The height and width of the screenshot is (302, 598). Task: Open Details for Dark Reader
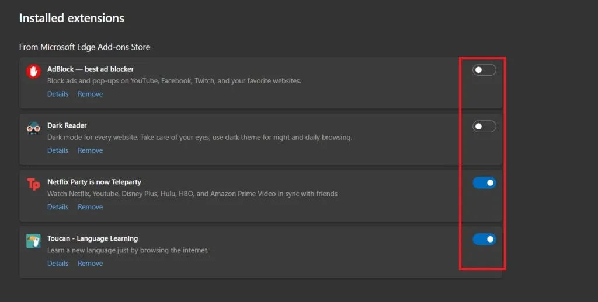[x=58, y=150]
